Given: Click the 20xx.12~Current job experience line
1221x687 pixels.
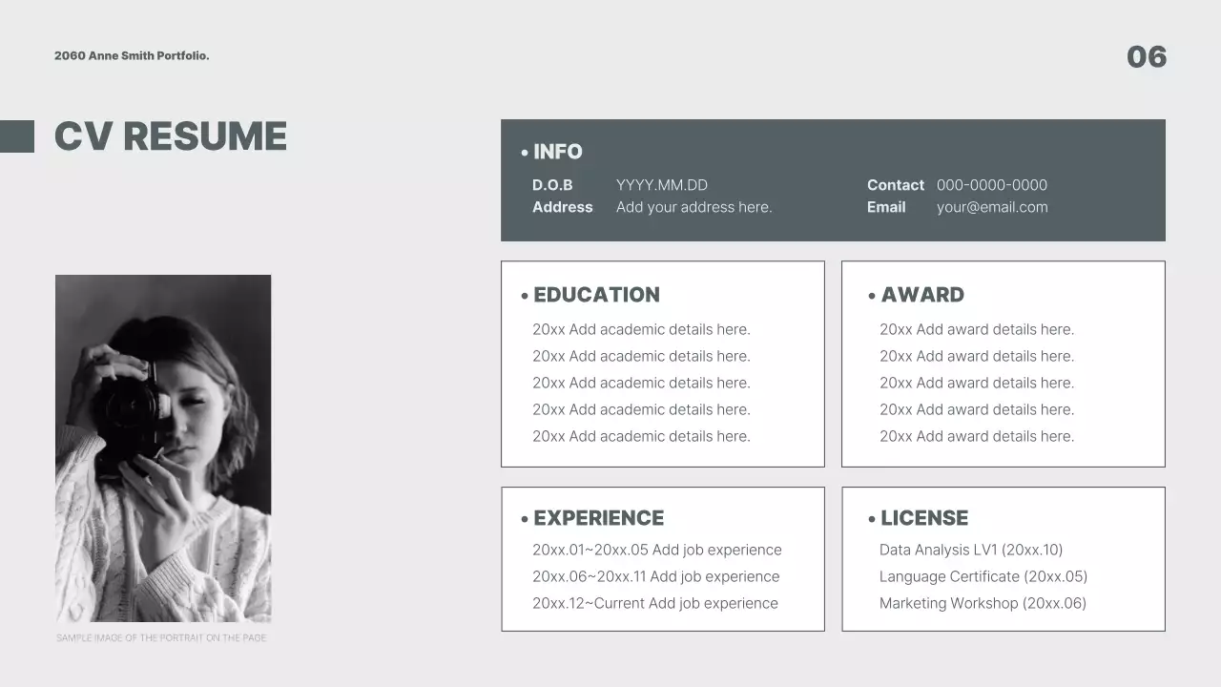Looking at the screenshot, I should (x=654, y=603).
